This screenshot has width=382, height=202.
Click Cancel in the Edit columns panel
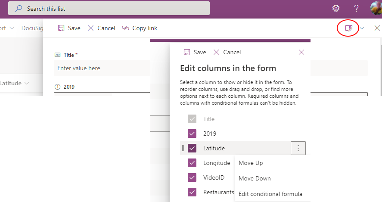point(227,52)
